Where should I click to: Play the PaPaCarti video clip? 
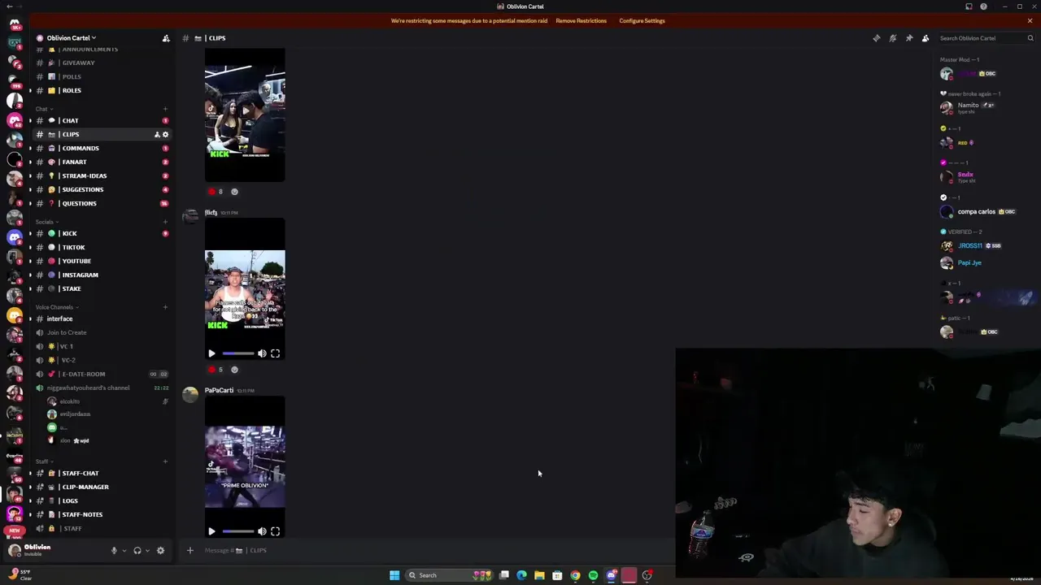tap(211, 531)
